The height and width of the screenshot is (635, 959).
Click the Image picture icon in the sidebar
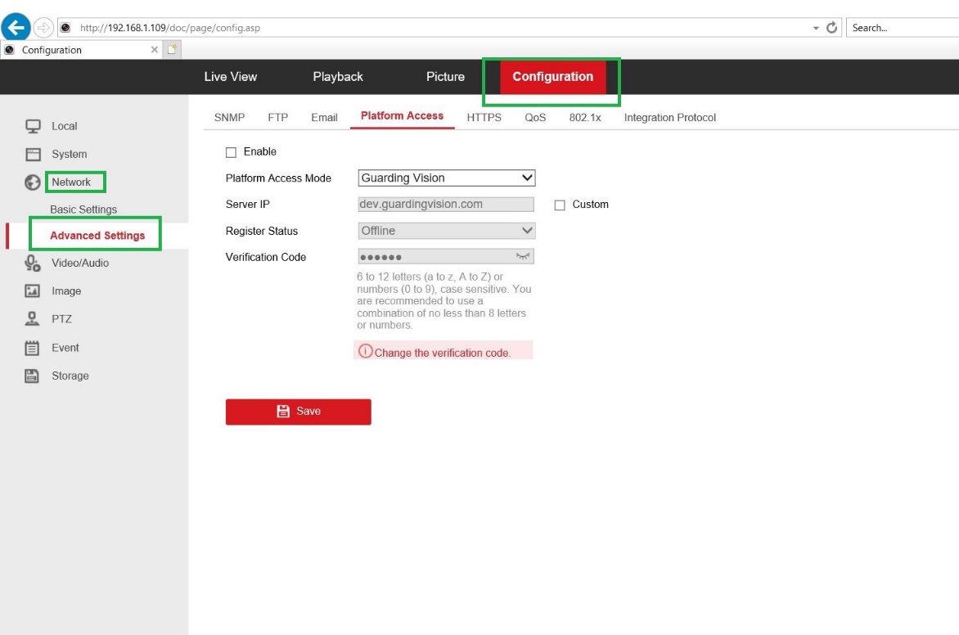(x=33, y=291)
